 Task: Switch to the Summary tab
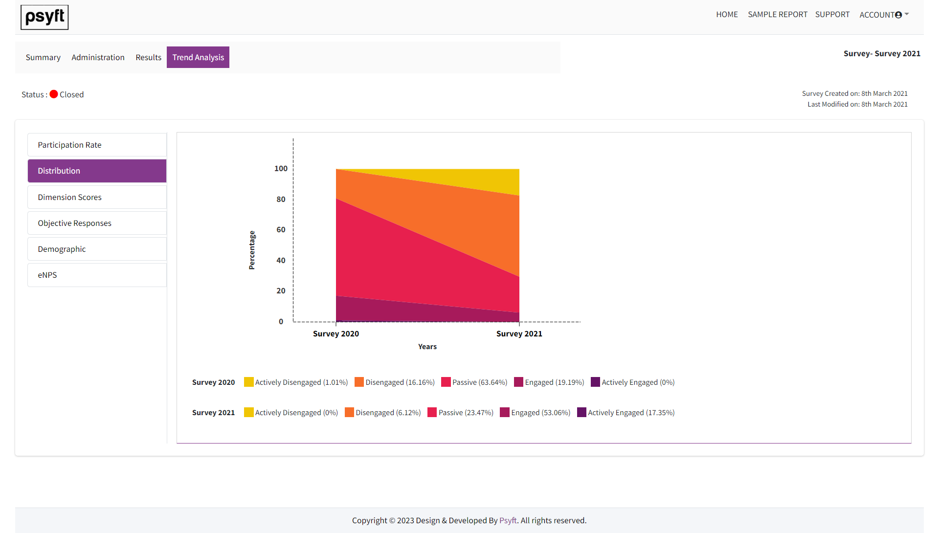[43, 57]
